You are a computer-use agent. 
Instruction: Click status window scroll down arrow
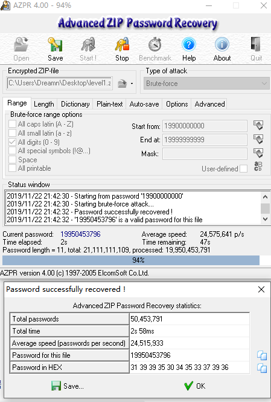point(265,219)
